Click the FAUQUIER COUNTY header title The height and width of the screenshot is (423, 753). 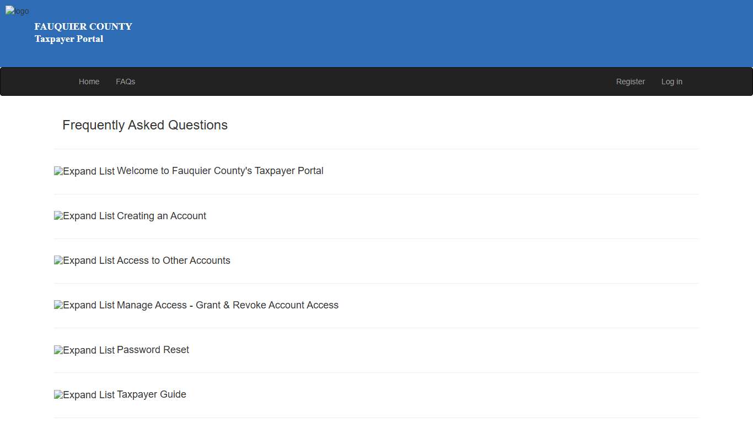pos(83,26)
